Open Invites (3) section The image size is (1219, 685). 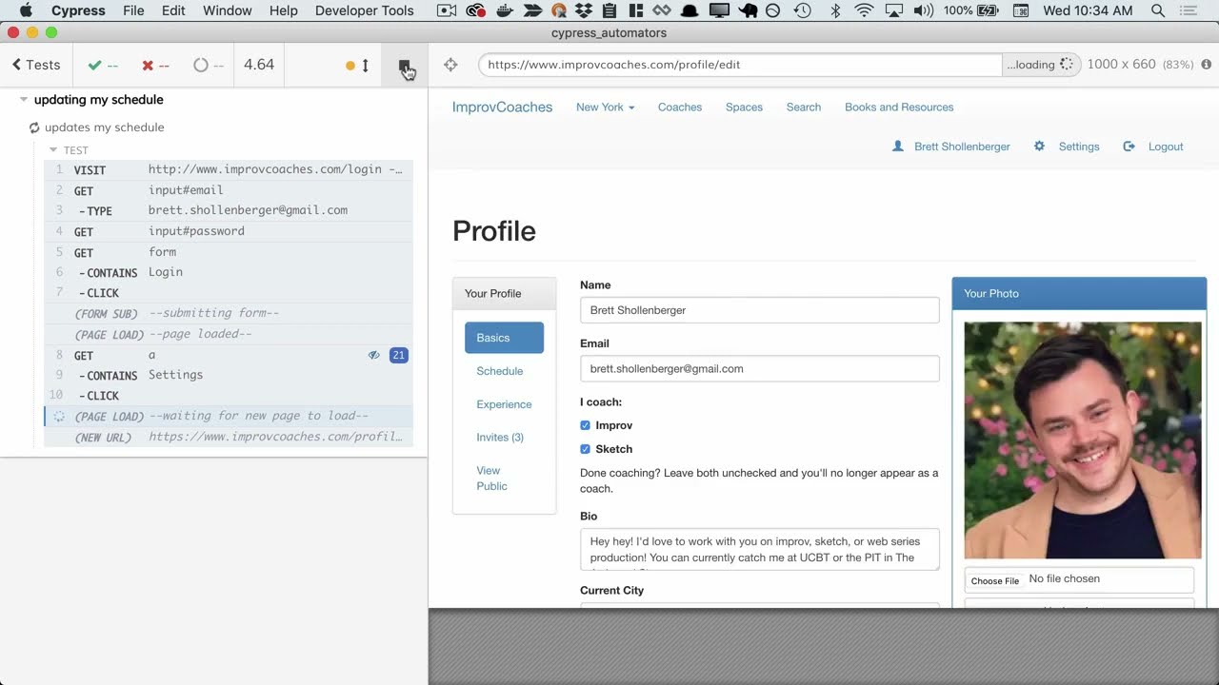pyautogui.click(x=500, y=438)
